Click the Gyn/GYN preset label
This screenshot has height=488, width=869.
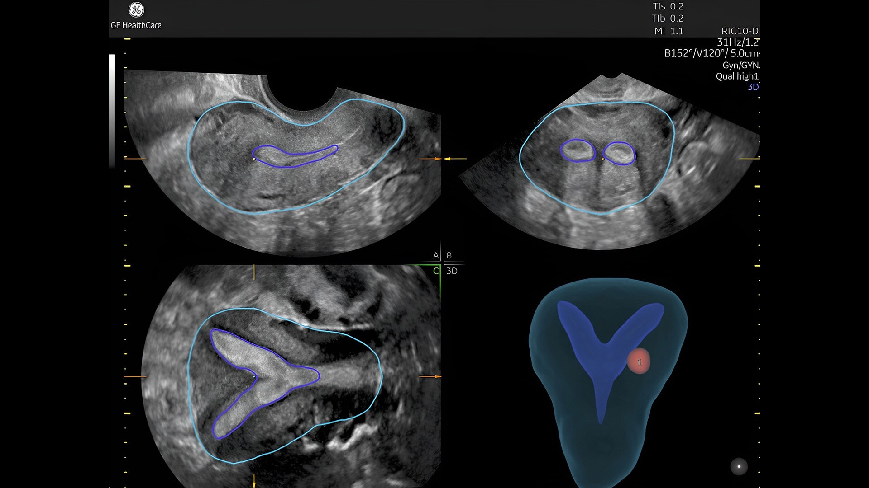click(740, 65)
